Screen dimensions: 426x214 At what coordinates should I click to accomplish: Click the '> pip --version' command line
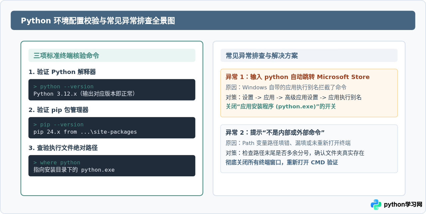(x=59, y=124)
